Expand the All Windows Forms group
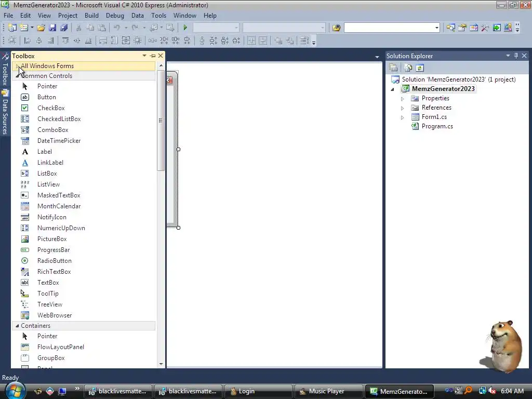This screenshot has height=399, width=532. [17, 66]
